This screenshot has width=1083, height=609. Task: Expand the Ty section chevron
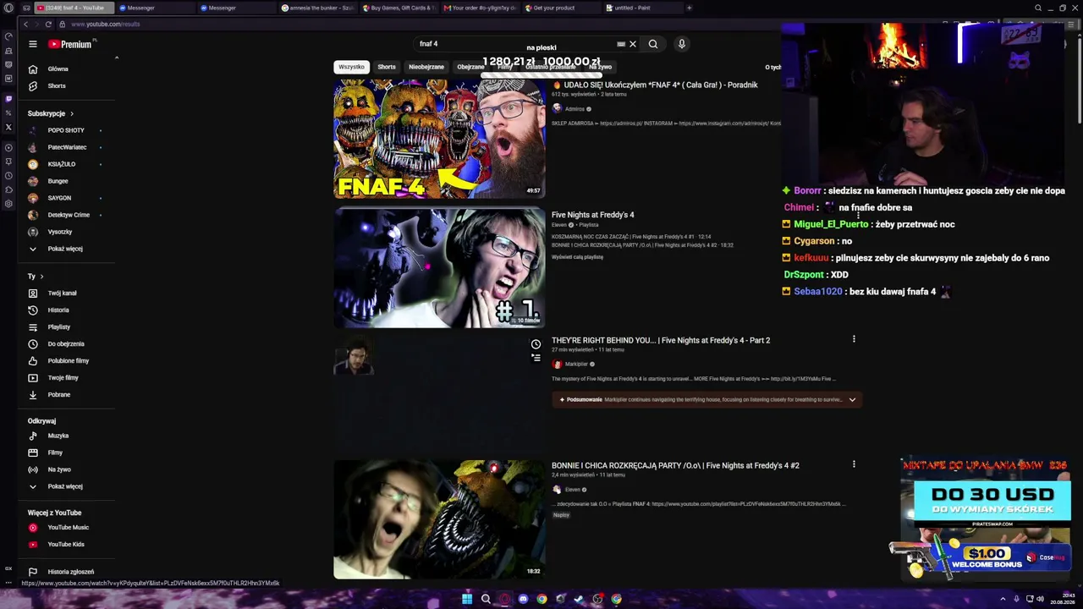(41, 277)
